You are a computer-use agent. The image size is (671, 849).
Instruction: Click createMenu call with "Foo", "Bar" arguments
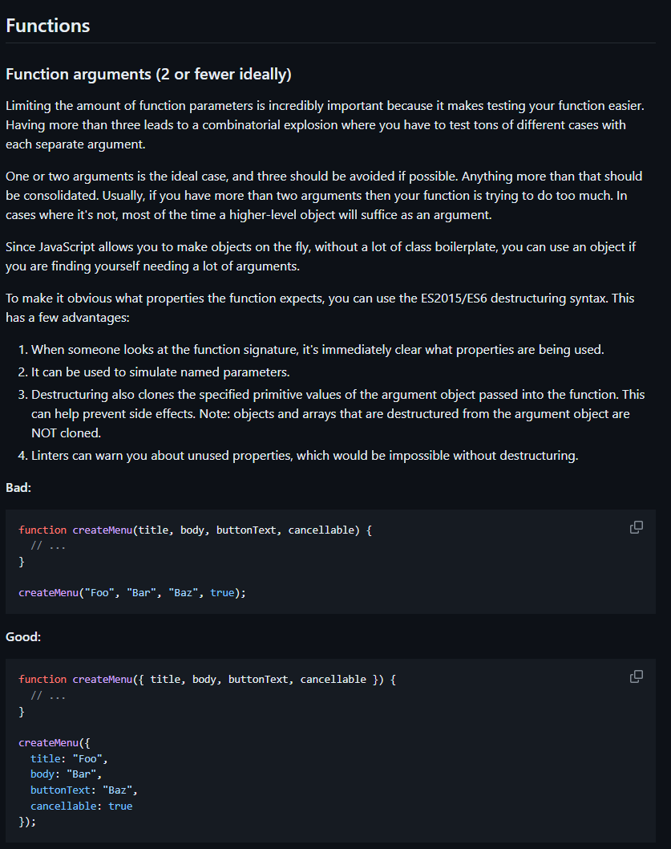[132, 593]
